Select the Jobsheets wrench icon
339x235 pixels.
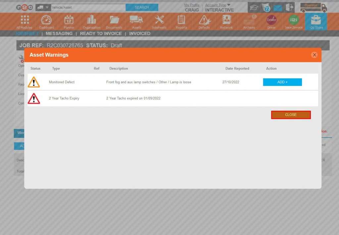pos(159,21)
